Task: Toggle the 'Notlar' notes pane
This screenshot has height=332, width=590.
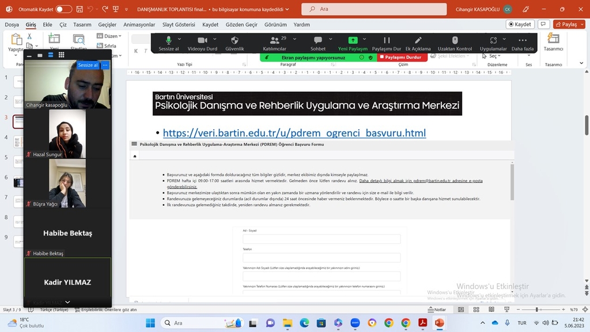Action: click(x=436, y=310)
